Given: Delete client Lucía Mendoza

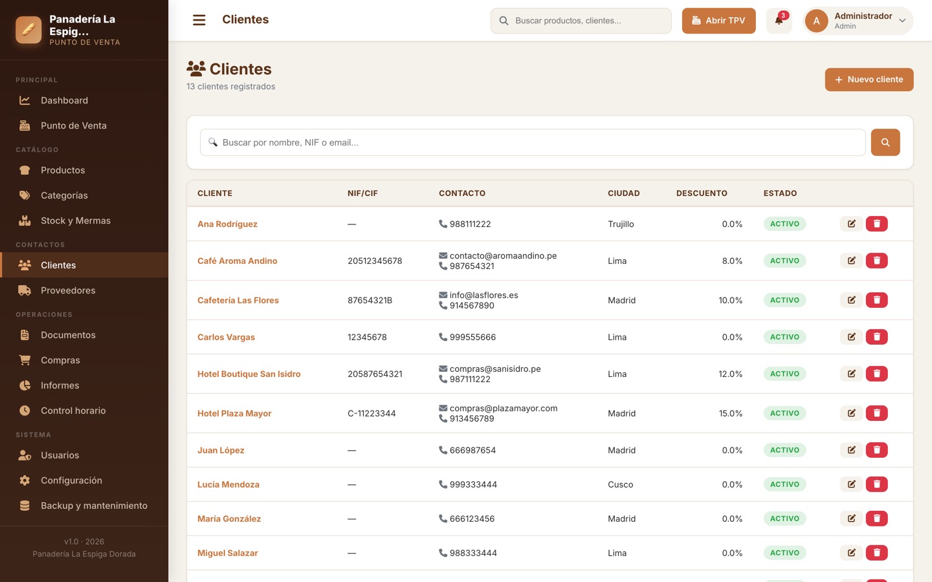Looking at the screenshot, I should pyautogui.click(x=876, y=484).
